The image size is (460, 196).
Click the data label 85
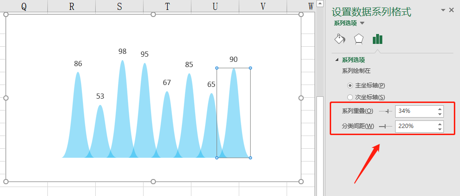click(x=189, y=65)
